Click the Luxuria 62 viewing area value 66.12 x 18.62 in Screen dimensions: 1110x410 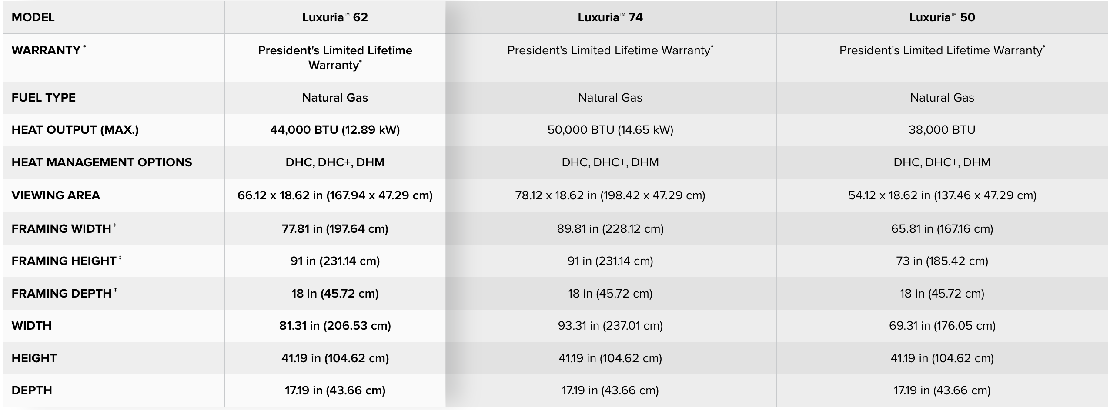coord(335,195)
